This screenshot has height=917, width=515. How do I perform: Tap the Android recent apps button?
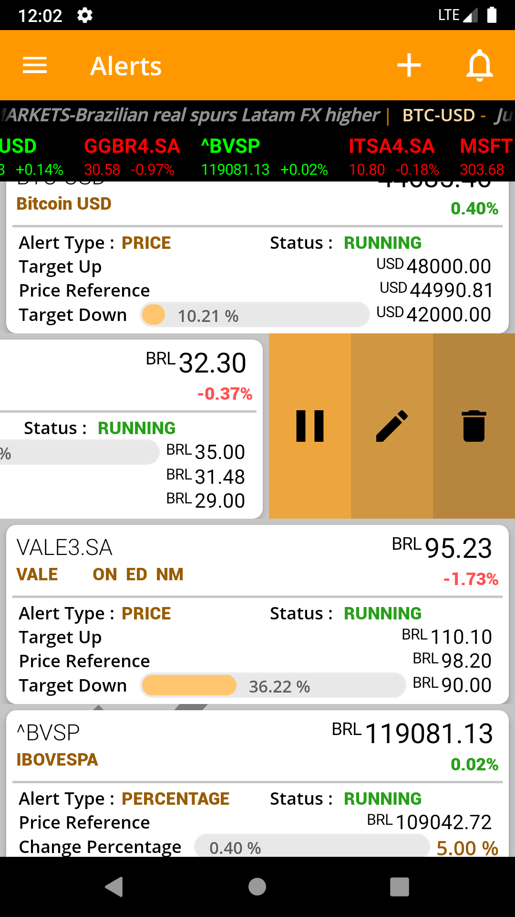400,887
